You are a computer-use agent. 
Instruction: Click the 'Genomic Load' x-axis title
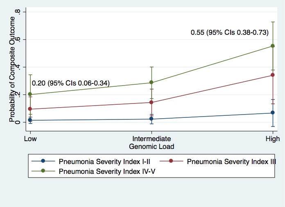[152, 146]
